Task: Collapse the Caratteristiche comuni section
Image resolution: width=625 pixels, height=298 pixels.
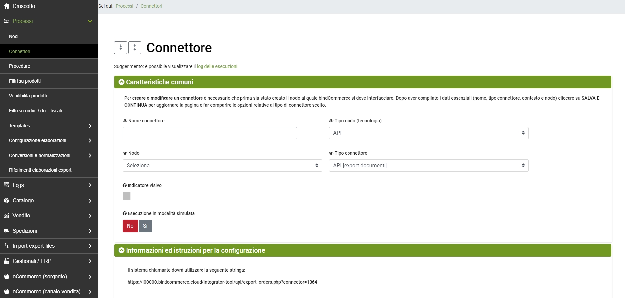Action: (122, 82)
